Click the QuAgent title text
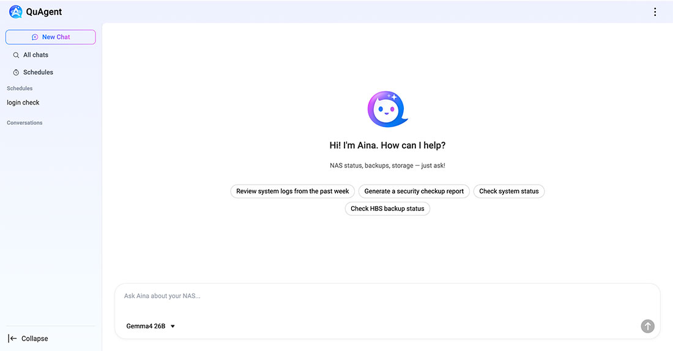This screenshot has height=351, width=673. tap(44, 12)
